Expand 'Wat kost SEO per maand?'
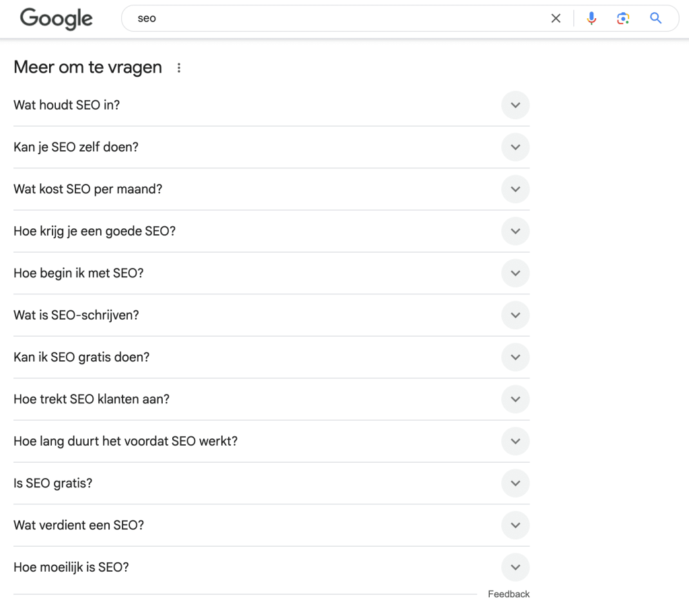Screen dimensions: 689x612 coord(515,189)
